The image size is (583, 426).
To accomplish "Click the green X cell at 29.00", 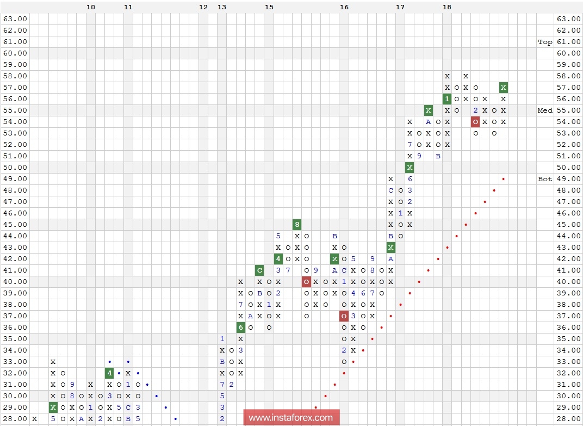I will coord(53,407).
